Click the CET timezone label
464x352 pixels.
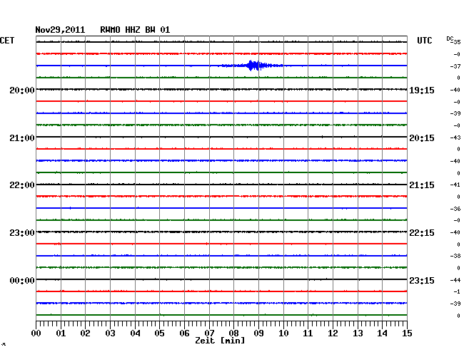[7, 41]
